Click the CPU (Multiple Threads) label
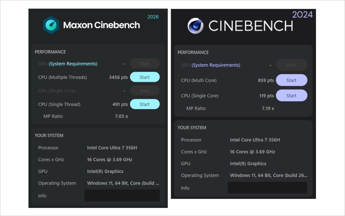This screenshot has width=345, height=216. 63,77
